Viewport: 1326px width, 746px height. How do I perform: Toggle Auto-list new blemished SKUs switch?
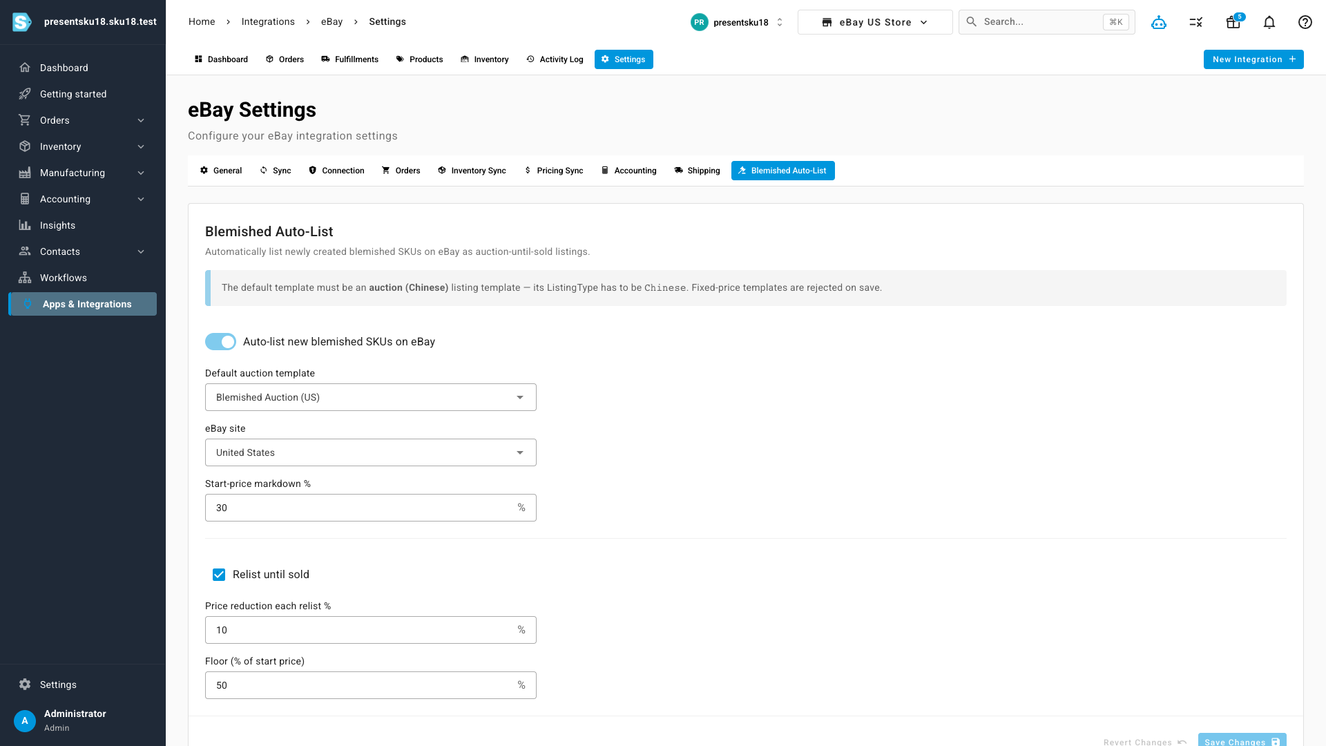click(x=220, y=342)
